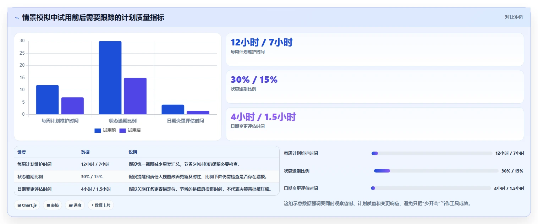Screen dimensions: 538x224
Task: Click the 对比矩阵 label in header
Action: point(514,17)
